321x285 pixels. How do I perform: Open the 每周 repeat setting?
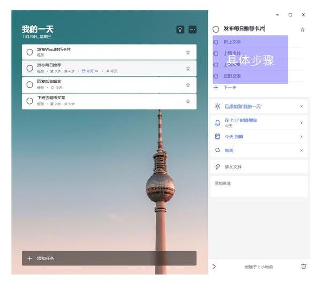coord(259,150)
